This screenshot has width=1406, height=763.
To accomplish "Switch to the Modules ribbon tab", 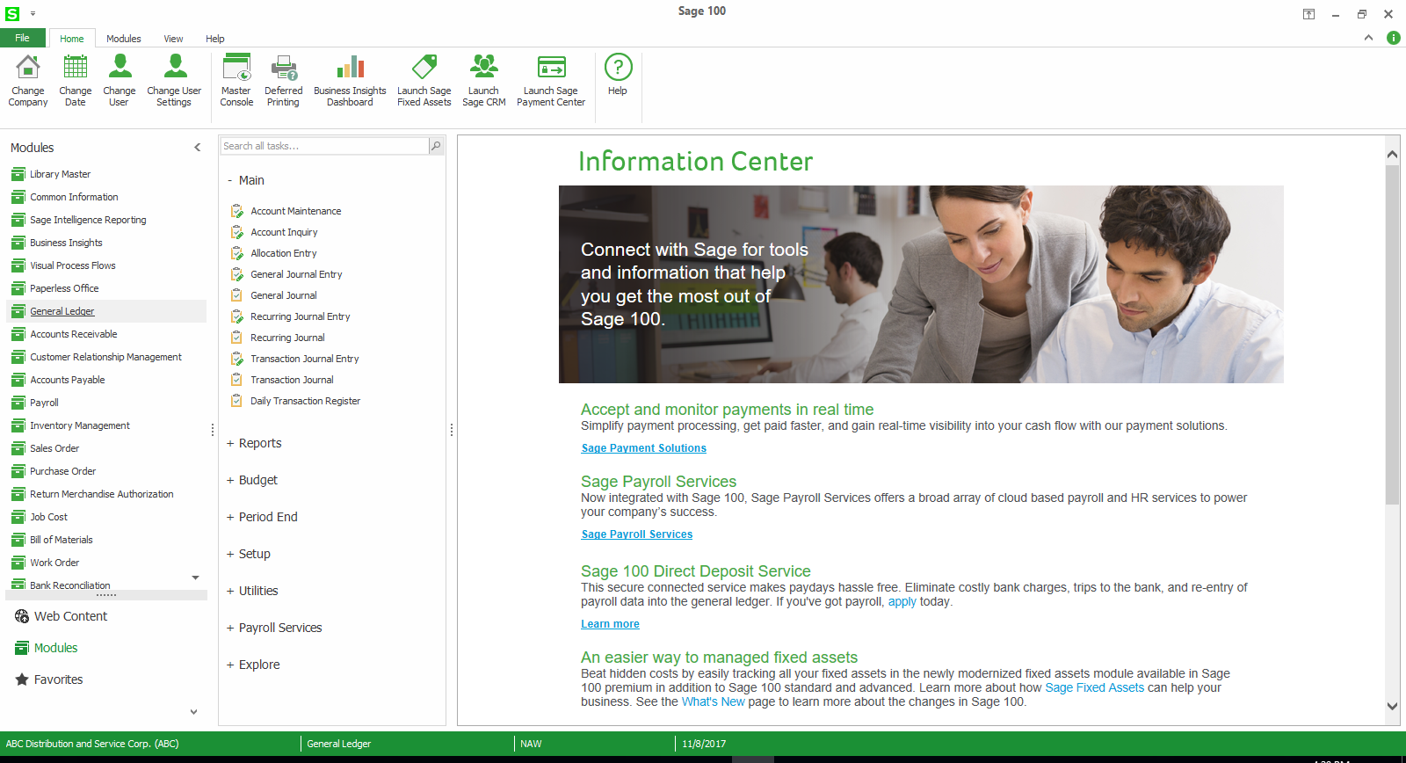I will 123,39.
